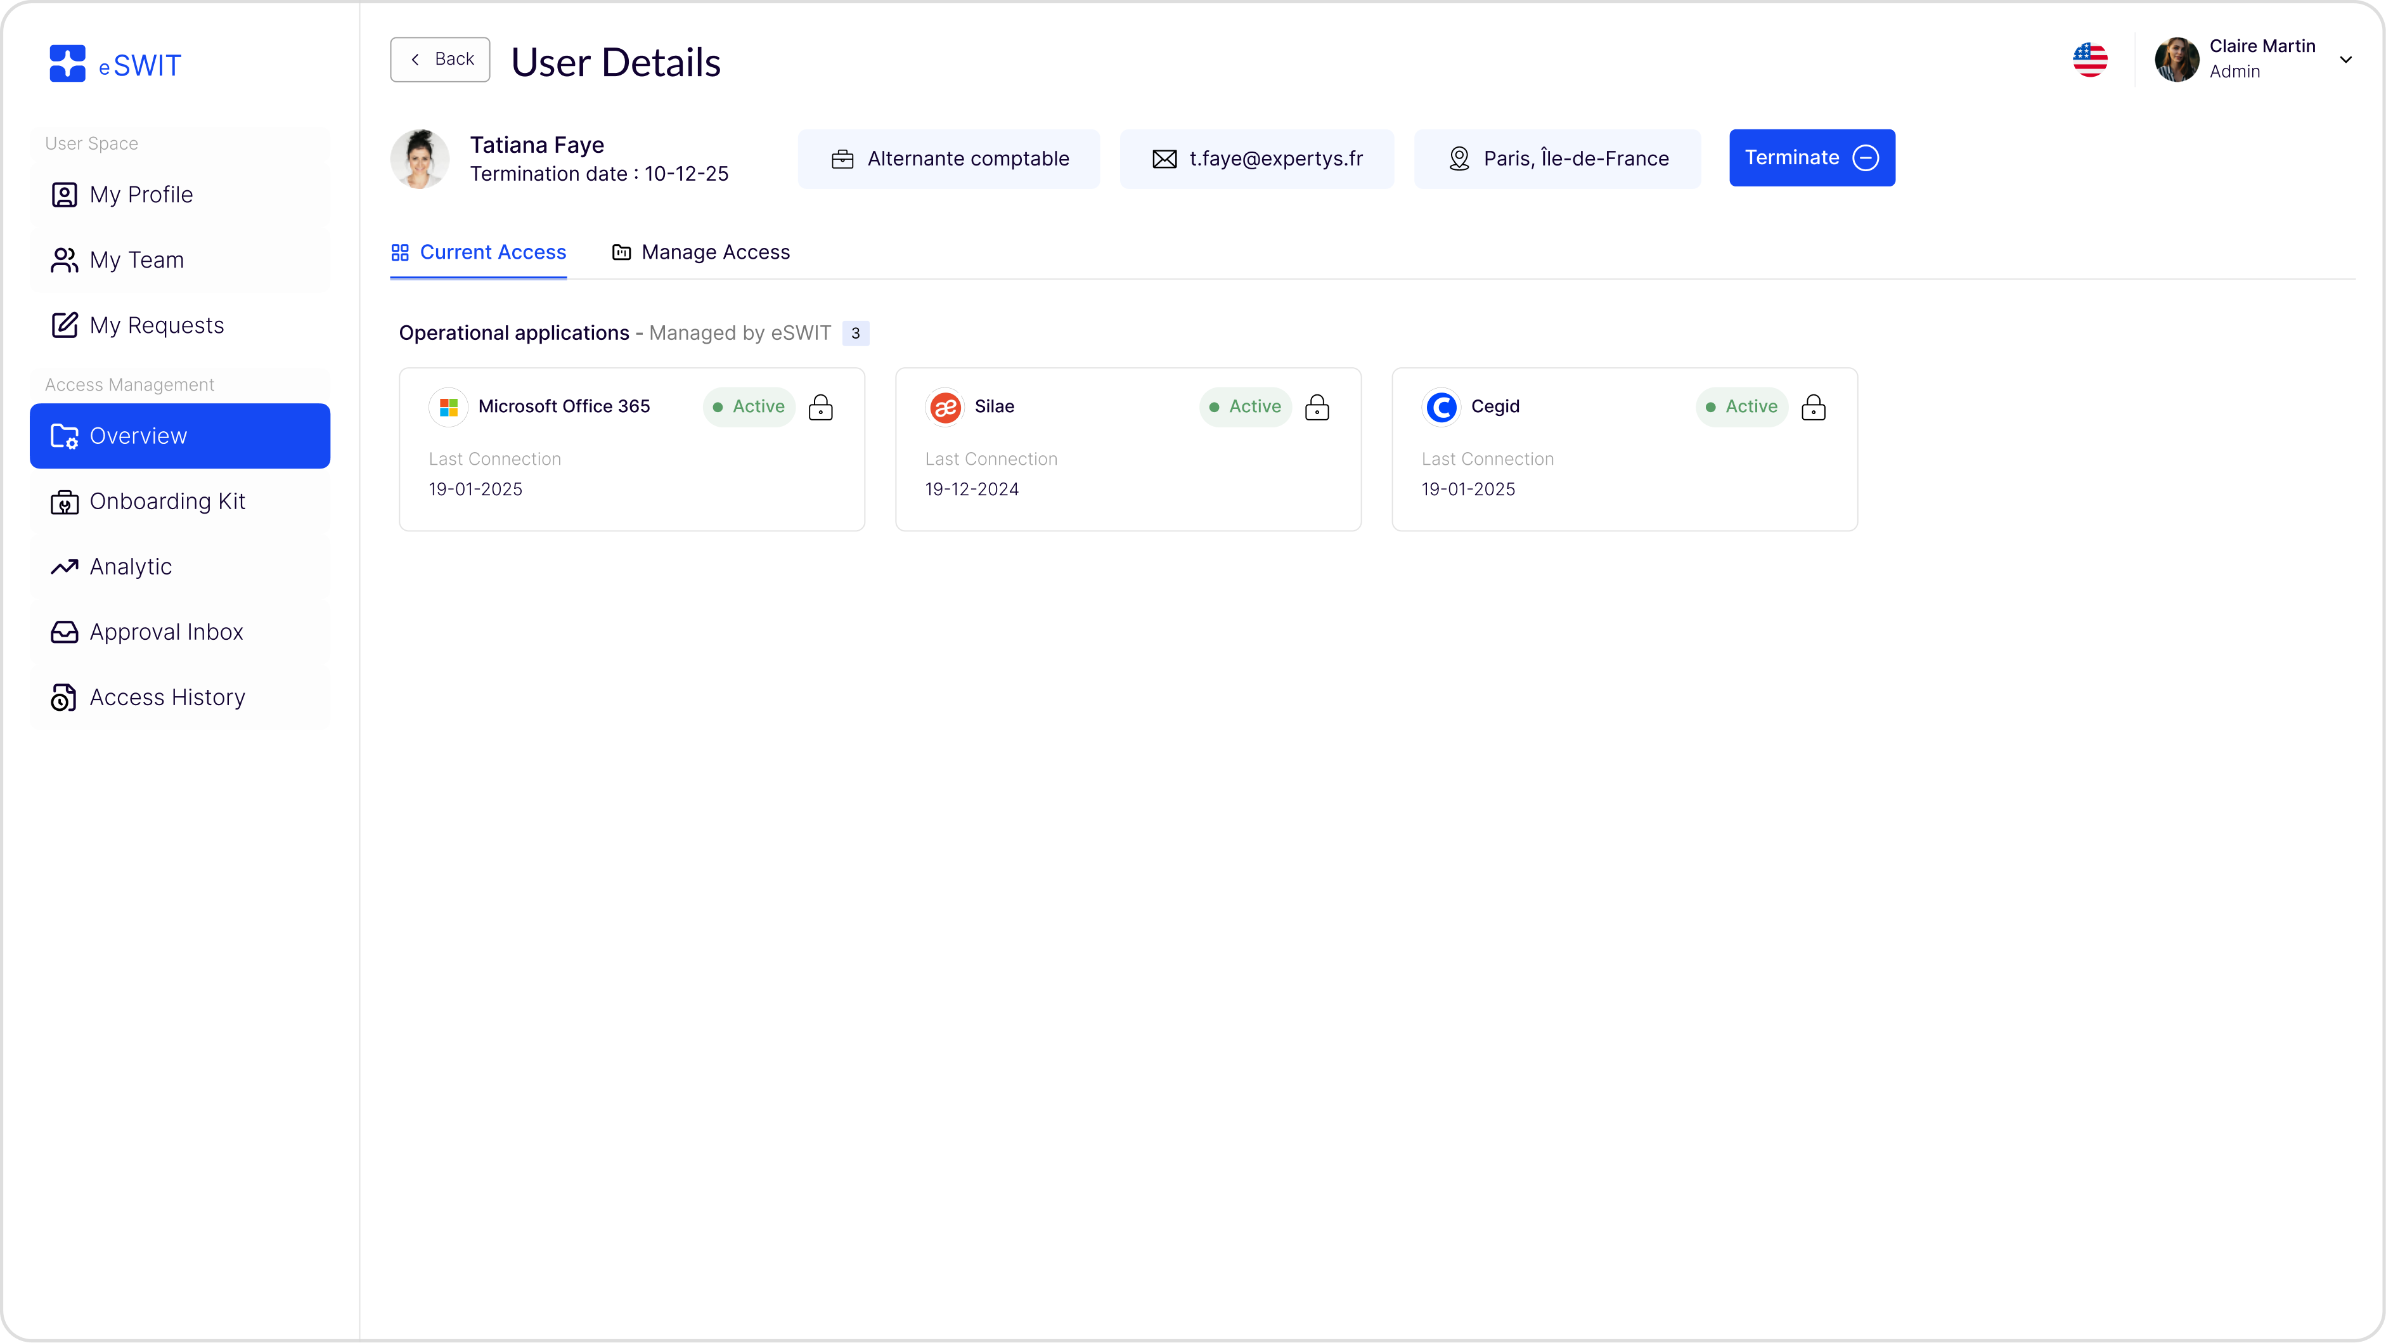Open Access History in sidebar
The image size is (2386, 1343).
click(x=167, y=697)
